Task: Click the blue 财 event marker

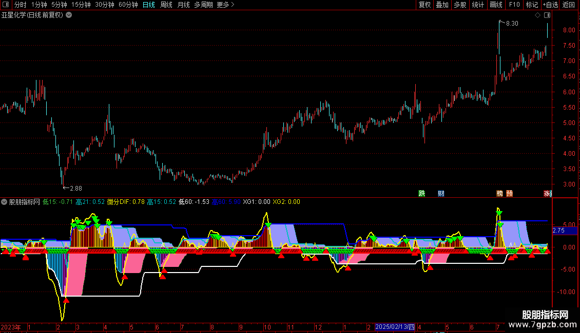Action: [441, 194]
